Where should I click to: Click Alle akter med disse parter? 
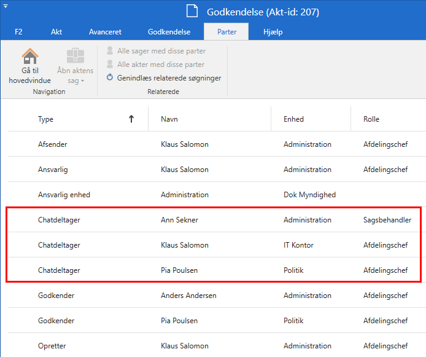pos(161,65)
